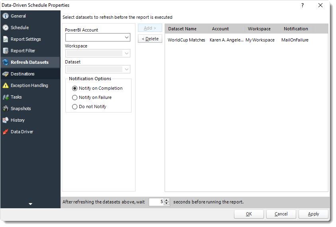Click the Add button
This screenshot has width=336, height=227.
coord(150,28)
